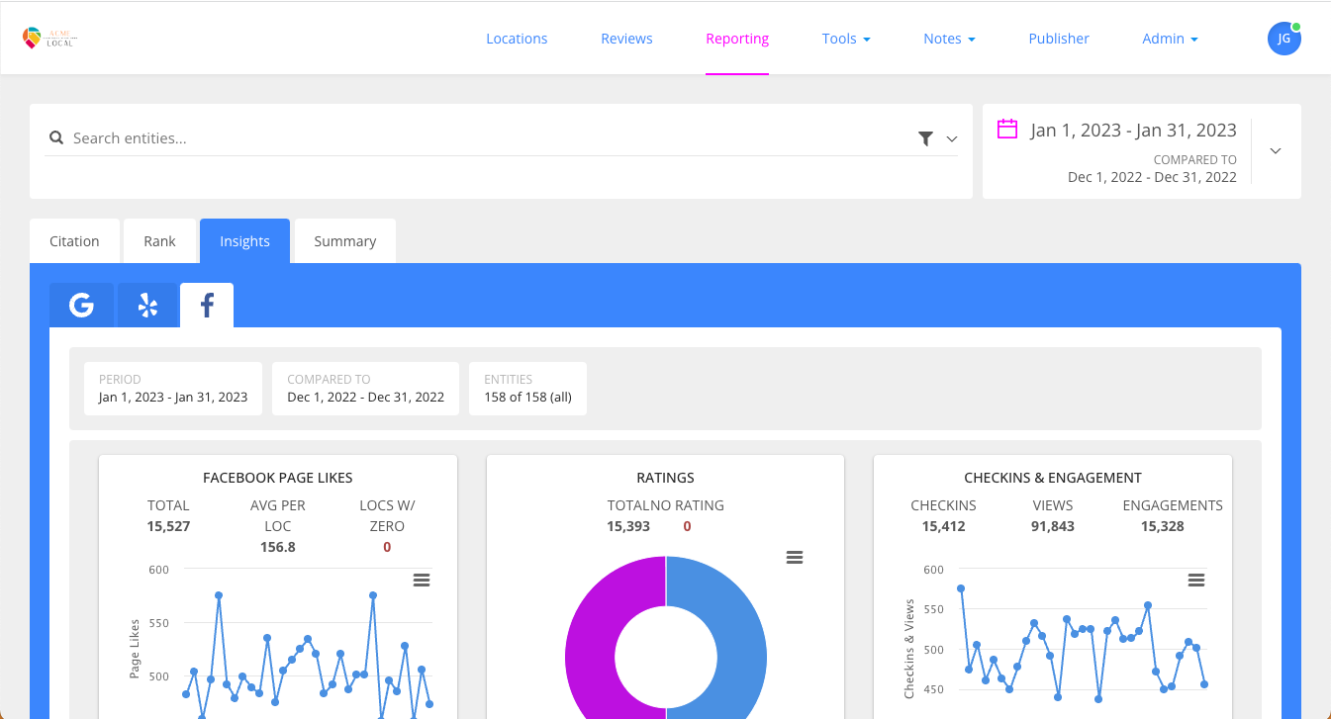Open the Admin dropdown menu
The height and width of the screenshot is (719, 1331).
click(x=1169, y=39)
